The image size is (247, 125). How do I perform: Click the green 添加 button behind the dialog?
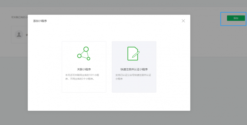coord(236,18)
